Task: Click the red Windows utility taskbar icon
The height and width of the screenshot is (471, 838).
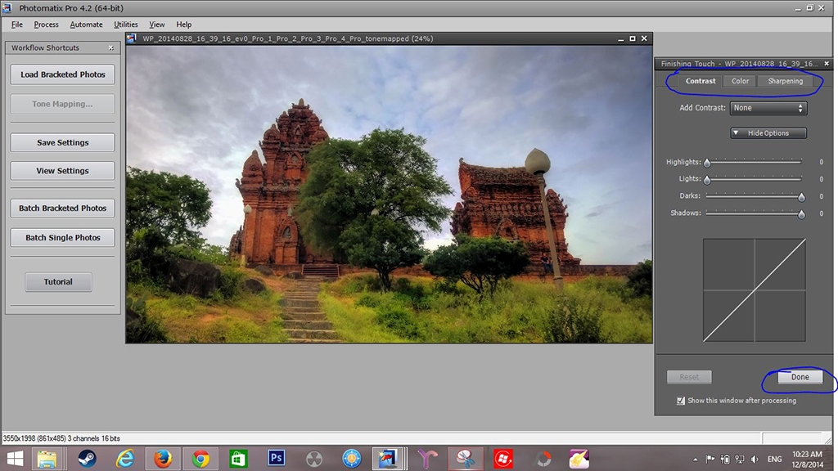Action: click(x=502, y=459)
